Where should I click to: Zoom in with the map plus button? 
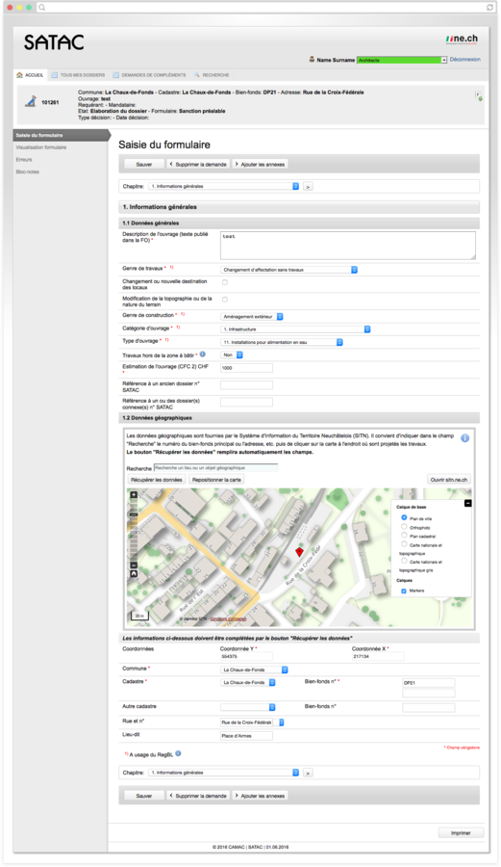(134, 495)
